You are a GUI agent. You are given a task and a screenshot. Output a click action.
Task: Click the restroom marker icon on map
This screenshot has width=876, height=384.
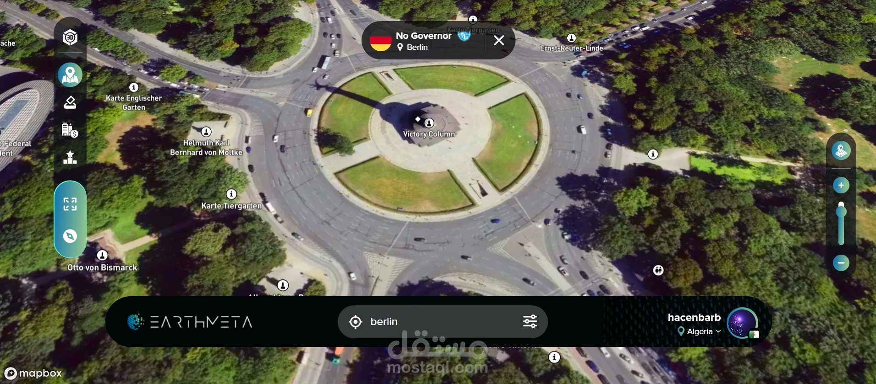(x=658, y=270)
